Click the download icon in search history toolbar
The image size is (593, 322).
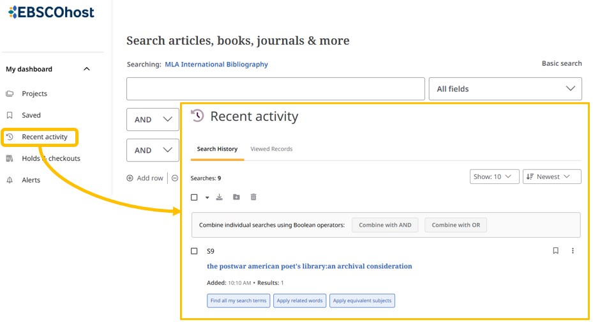coord(220,197)
